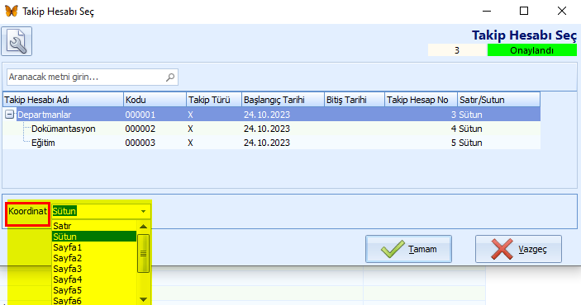The width and height of the screenshot is (581, 305).
Task: Pick Sayfa3 option in the list
Action: [x=94, y=269]
